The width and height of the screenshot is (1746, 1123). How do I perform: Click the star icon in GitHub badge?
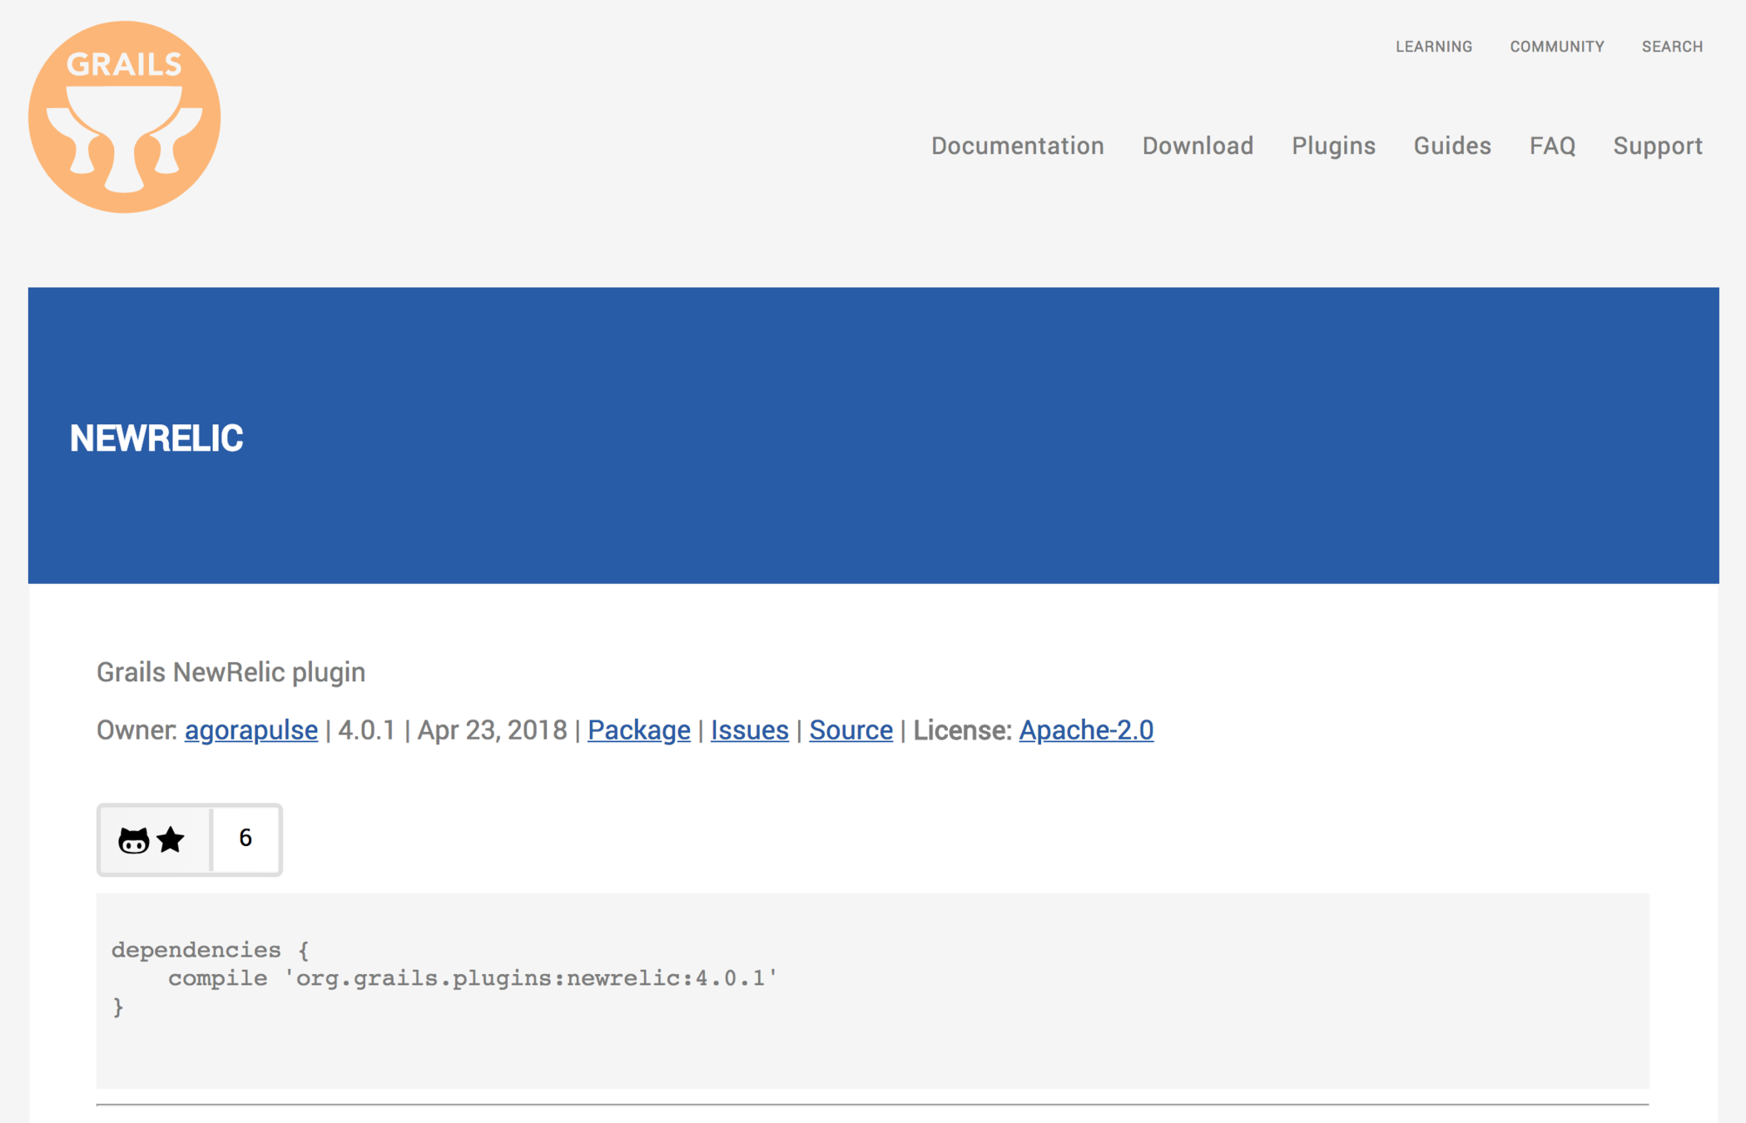[x=171, y=840]
